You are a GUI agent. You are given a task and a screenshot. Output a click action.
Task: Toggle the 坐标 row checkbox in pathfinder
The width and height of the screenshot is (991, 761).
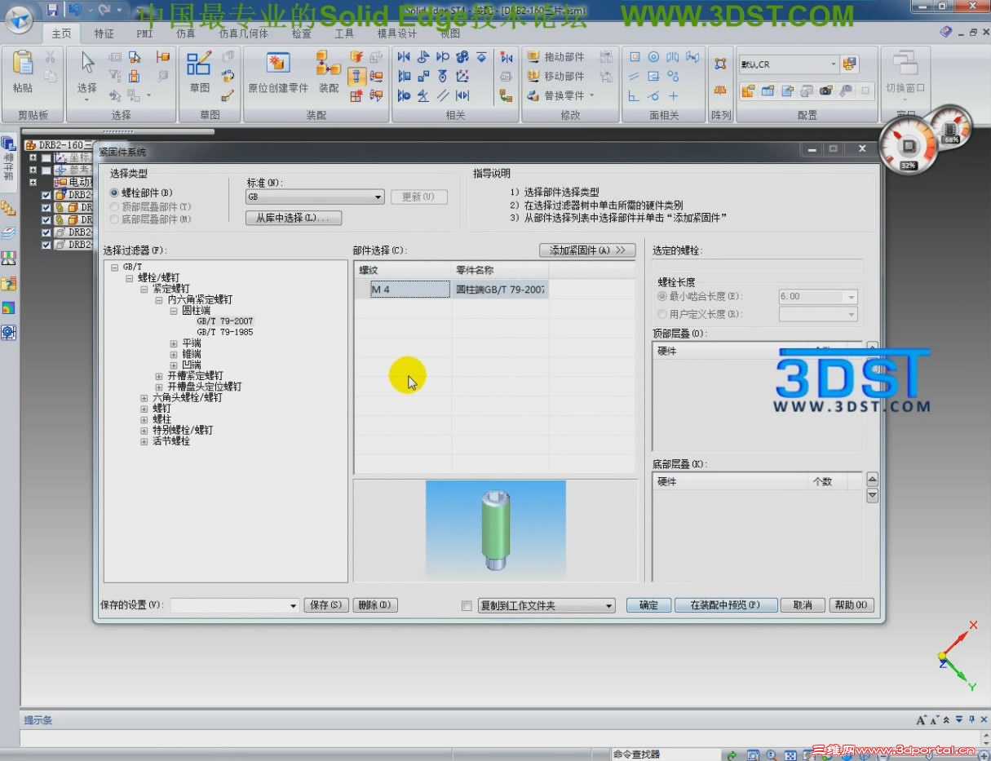tap(46, 157)
